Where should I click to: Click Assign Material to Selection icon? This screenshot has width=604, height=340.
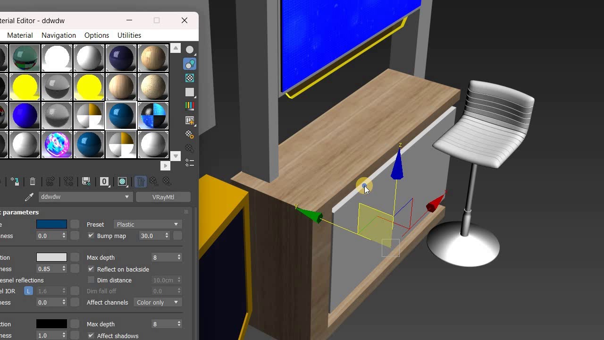pyautogui.click(x=15, y=181)
